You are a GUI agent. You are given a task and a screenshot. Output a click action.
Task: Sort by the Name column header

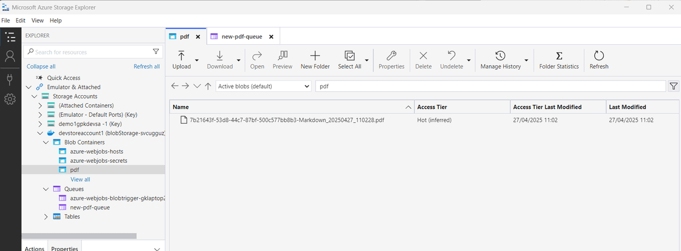292,107
